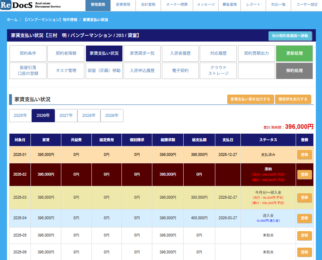
Task: Click 督促状を出力する button
Action: coord(293,99)
